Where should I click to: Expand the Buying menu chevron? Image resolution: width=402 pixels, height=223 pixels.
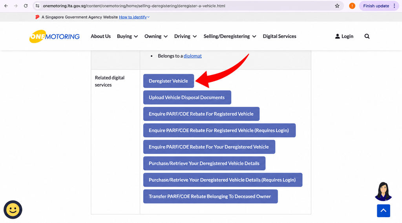coord(136,36)
